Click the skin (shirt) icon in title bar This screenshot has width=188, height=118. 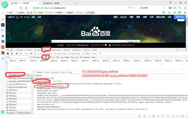pyautogui.click(x=170, y=2)
